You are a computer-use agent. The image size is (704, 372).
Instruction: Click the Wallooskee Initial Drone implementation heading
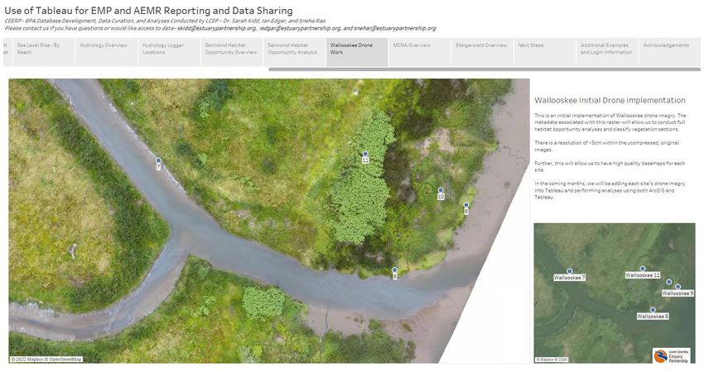click(610, 100)
